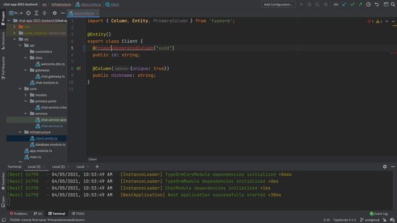The image size is (397, 223).
Task: Open the Event Log
Action: (x=378, y=214)
